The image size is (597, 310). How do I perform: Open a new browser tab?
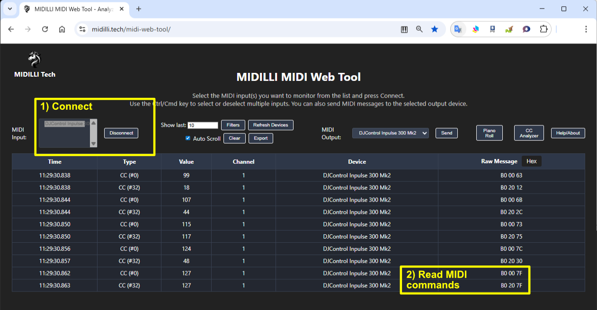pos(139,9)
